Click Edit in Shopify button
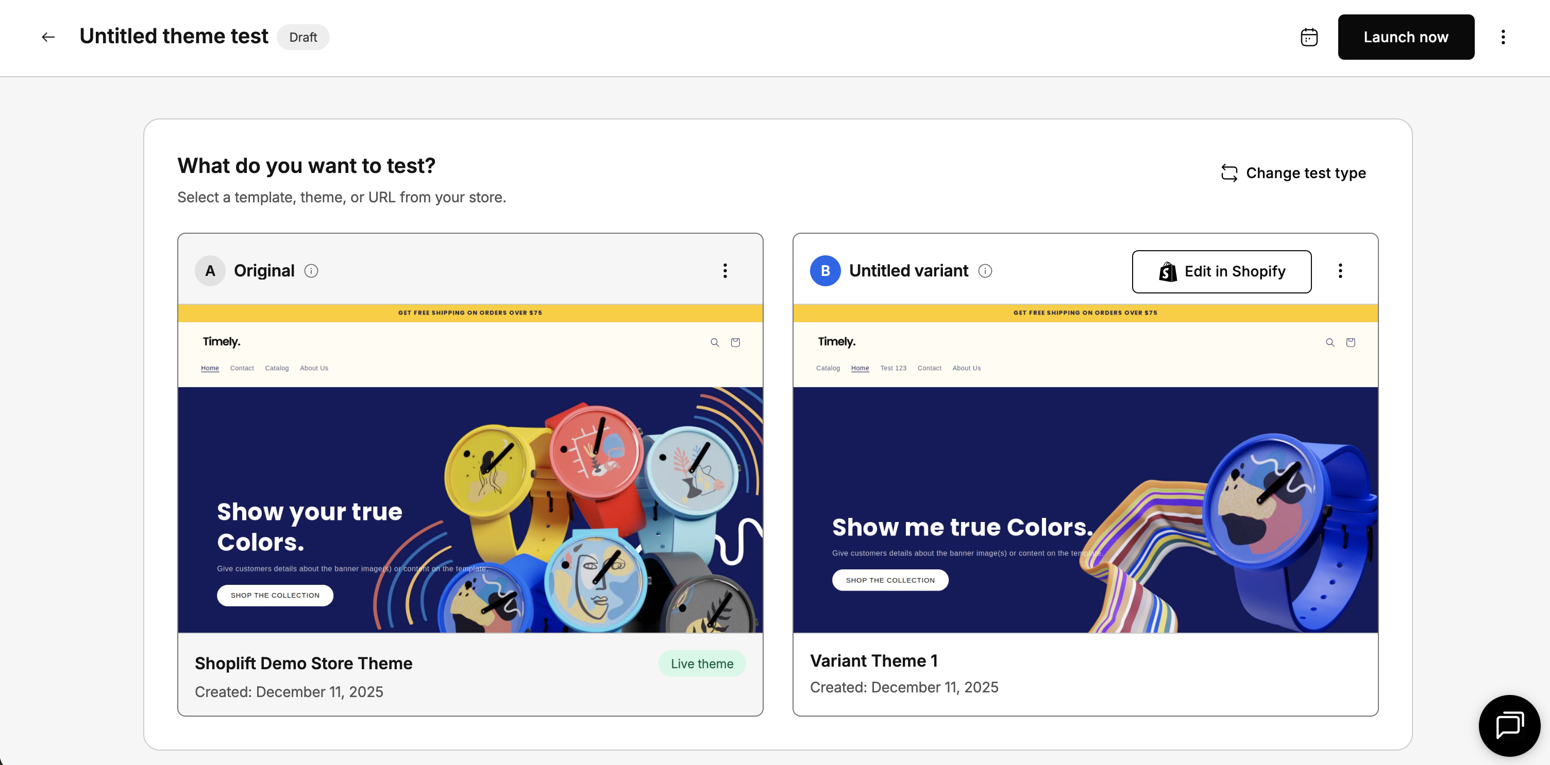The height and width of the screenshot is (765, 1550). pyautogui.click(x=1221, y=272)
